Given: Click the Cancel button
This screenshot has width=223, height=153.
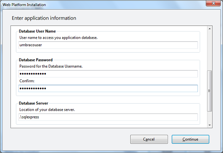Looking at the screenshot, I should [149, 139].
